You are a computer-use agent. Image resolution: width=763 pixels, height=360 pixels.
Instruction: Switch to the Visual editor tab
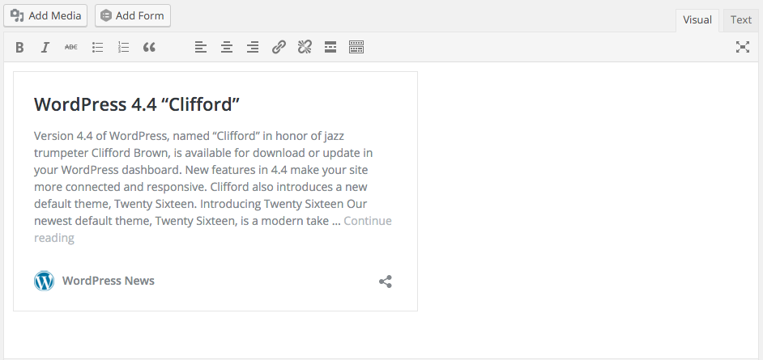pyautogui.click(x=697, y=20)
